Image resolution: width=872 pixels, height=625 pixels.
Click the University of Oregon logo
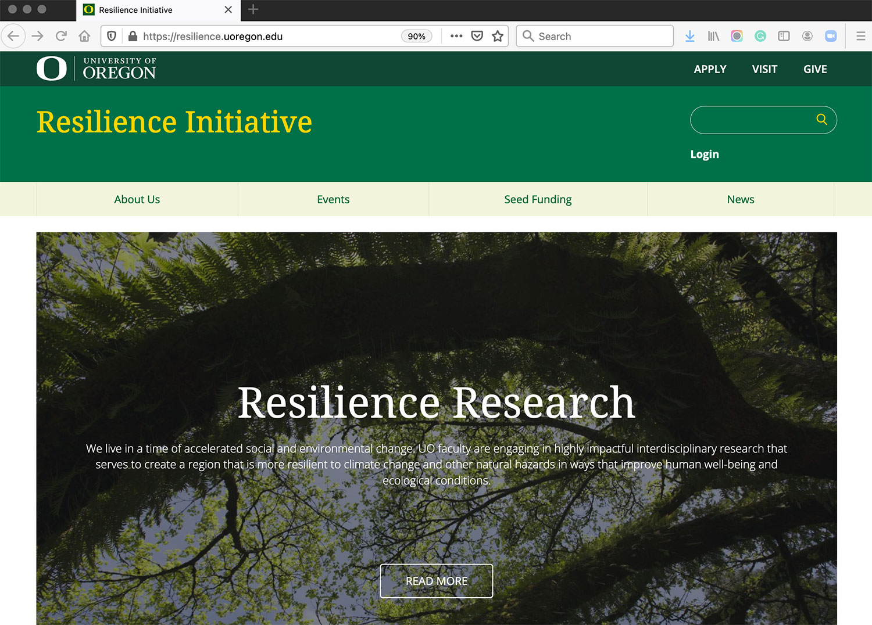97,69
